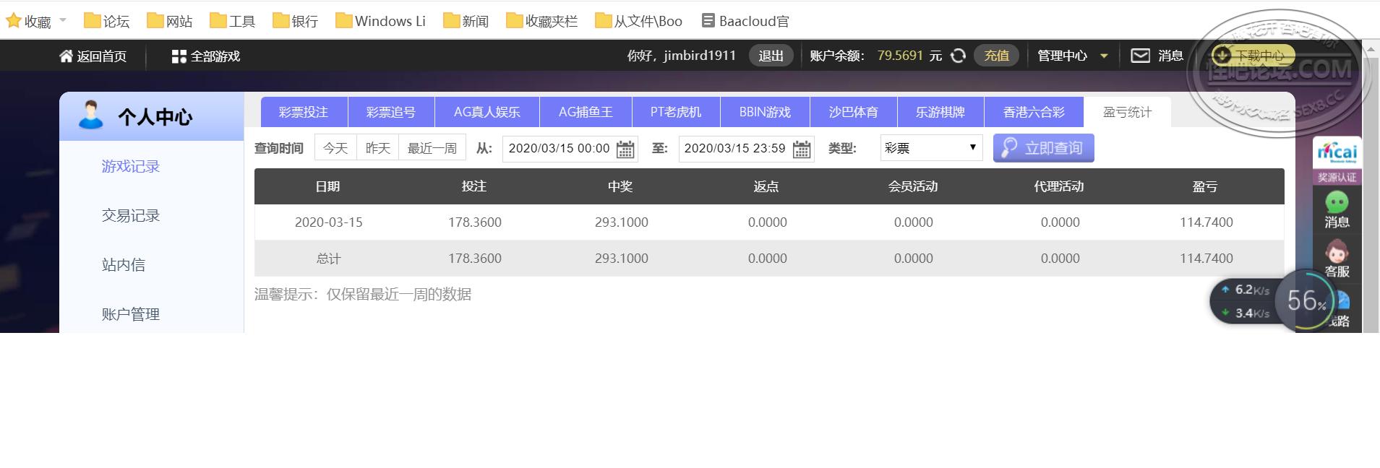This screenshot has height=468, width=1380.
Task: Switch to AG真人娱乐 tab
Action: 487,112
